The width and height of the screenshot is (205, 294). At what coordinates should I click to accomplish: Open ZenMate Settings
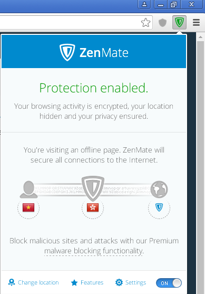click(131, 282)
